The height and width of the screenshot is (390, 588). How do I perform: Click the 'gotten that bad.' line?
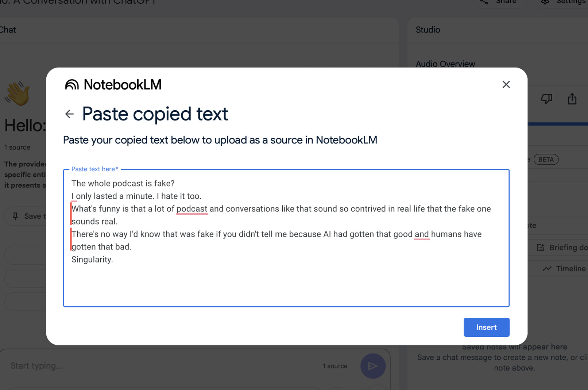coord(101,247)
